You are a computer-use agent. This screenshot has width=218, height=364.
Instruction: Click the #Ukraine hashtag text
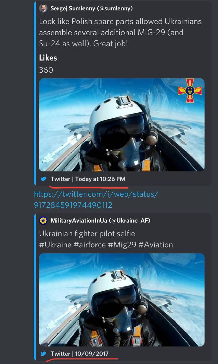55,245
